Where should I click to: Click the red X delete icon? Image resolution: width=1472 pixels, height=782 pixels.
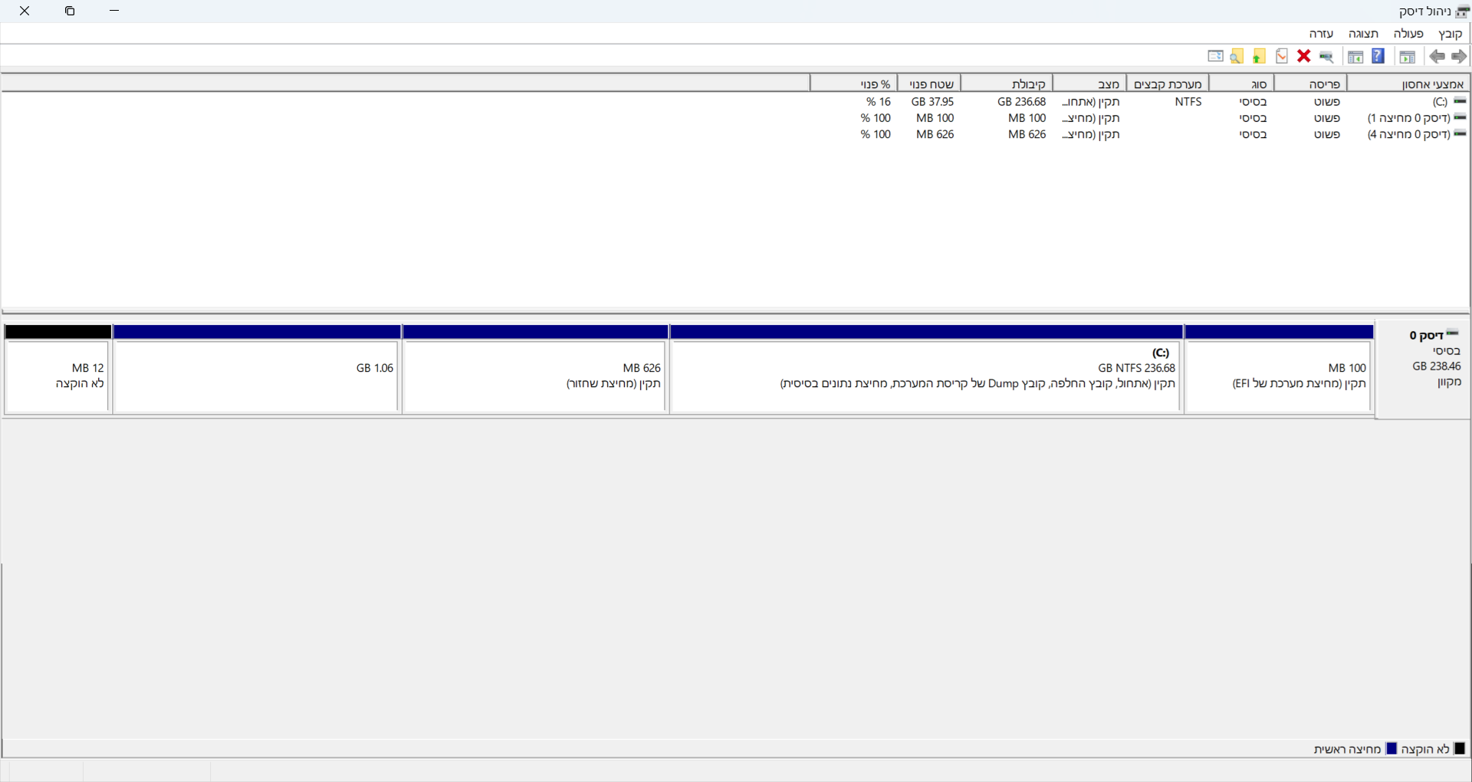coord(1303,56)
